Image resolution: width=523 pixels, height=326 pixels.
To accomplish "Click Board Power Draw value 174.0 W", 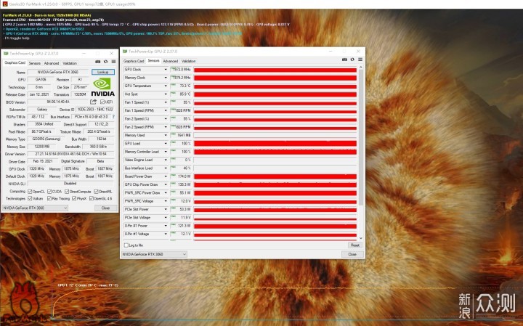I will pyautogui.click(x=181, y=176).
